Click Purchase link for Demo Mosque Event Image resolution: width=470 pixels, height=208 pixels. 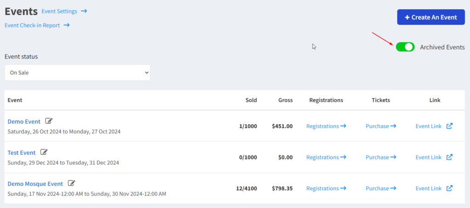(380, 188)
